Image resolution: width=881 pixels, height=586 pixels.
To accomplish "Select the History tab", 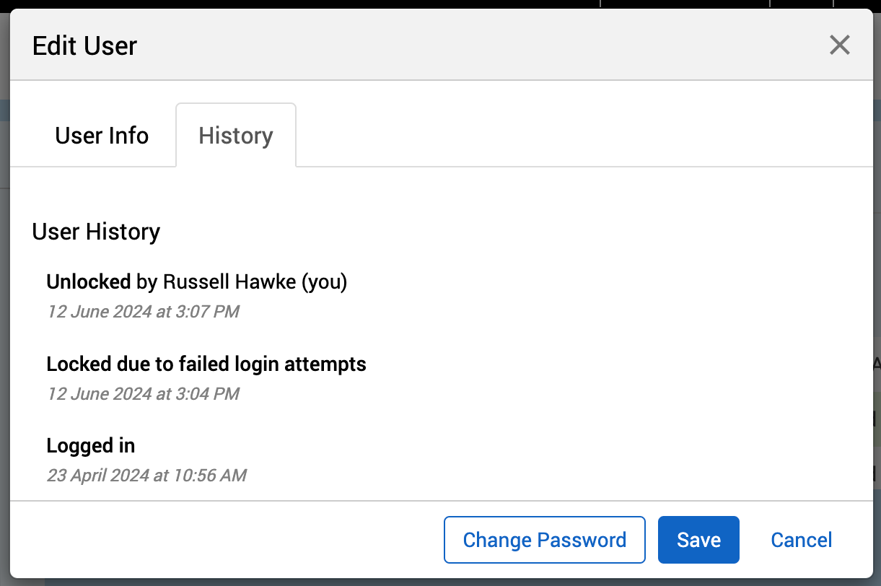I will pyautogui.click(x=236, y=136).
